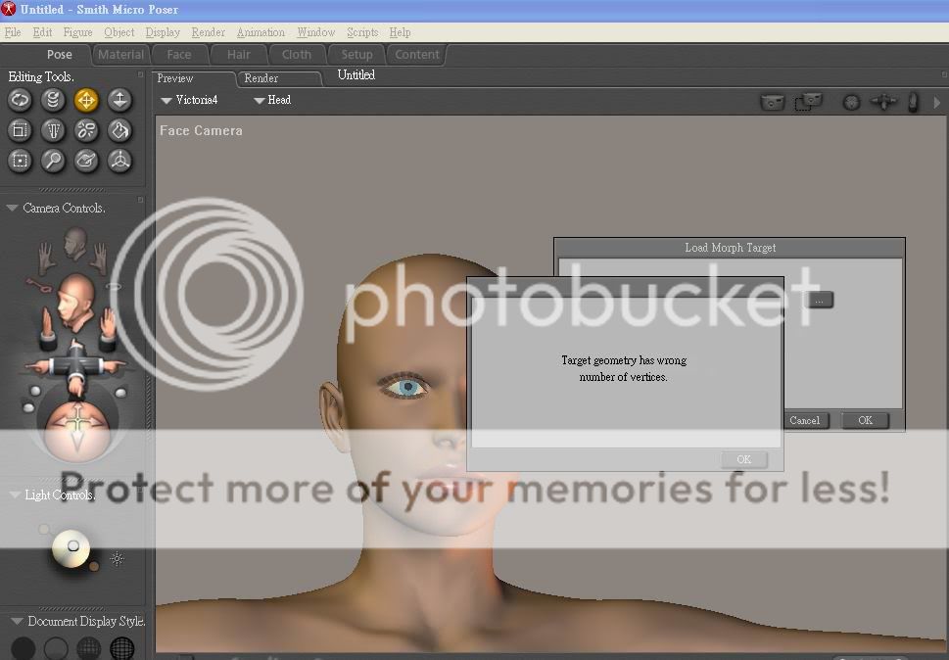This screenshot has height=660, width=949.
Task: Click the browse "..." button for morph file
Action: (820, 300)
